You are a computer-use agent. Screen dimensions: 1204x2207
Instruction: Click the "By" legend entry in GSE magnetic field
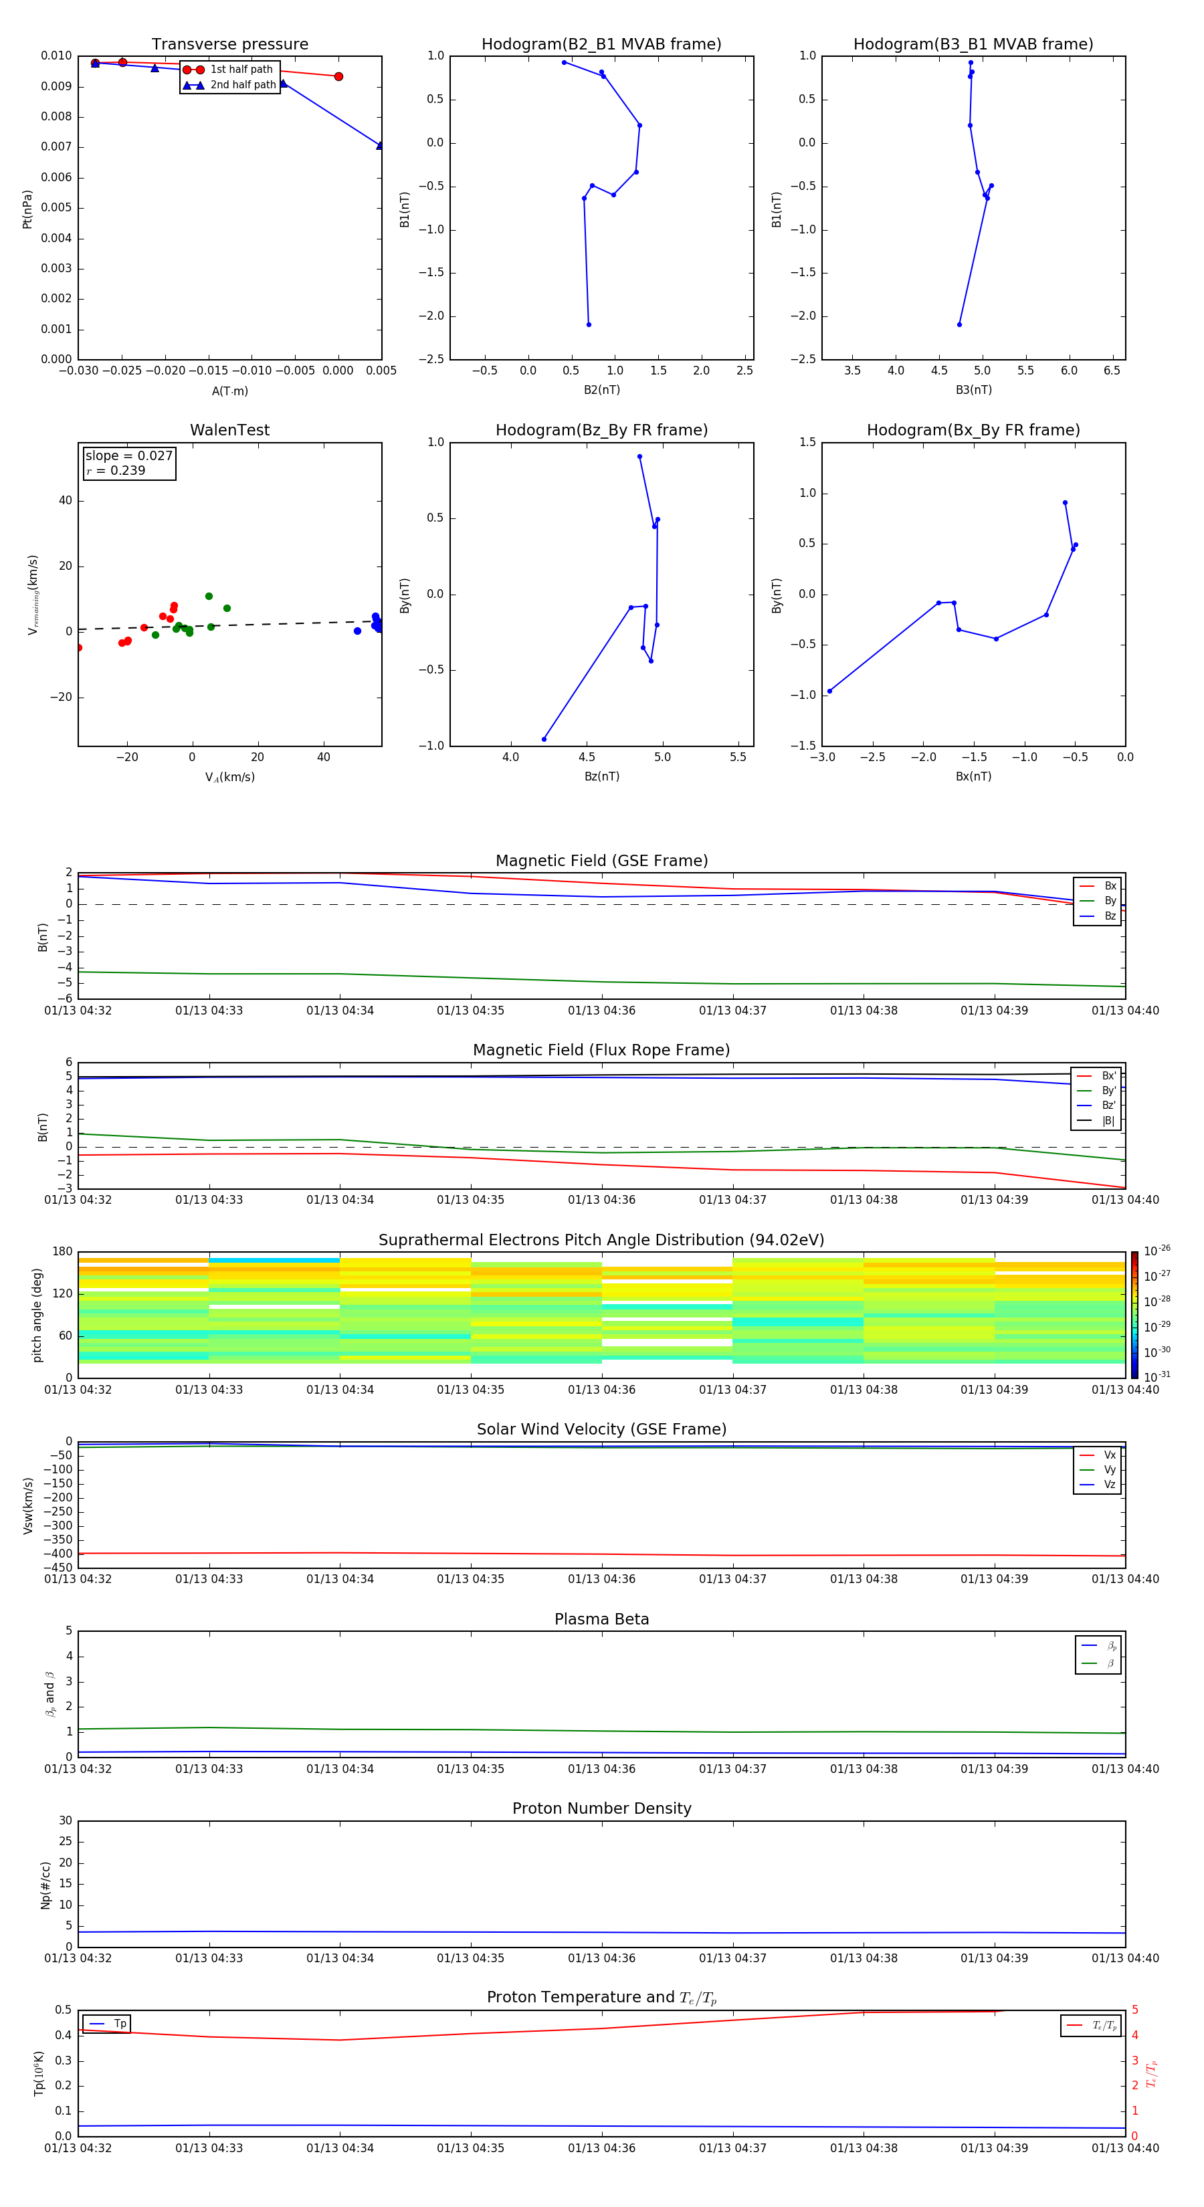point(1098,902)
